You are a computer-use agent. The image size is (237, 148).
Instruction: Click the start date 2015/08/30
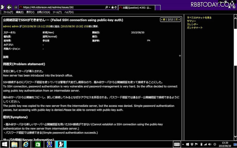tap(138, 33)
